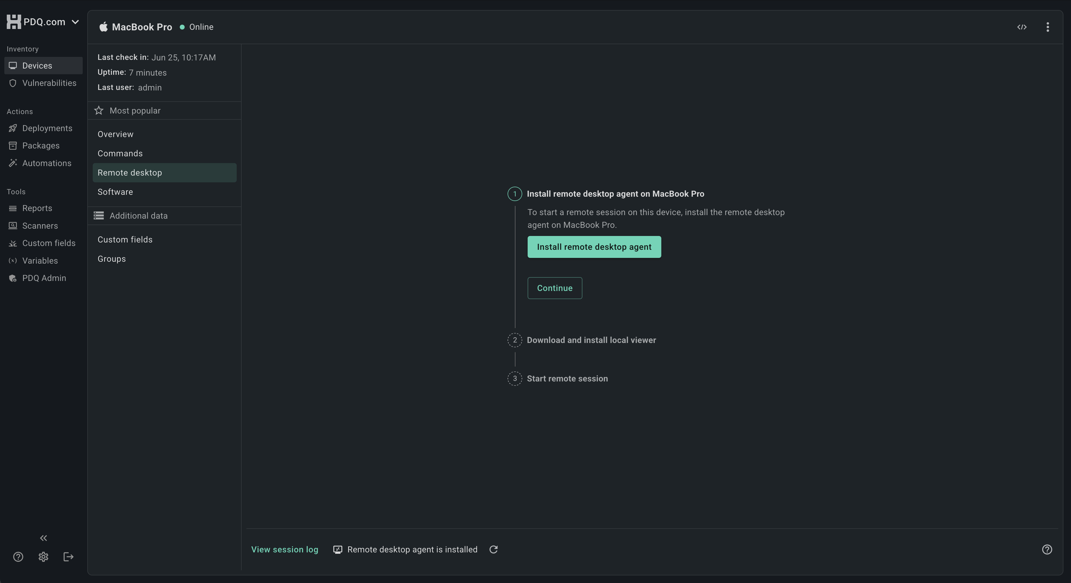Open the Variables tool label

coord(40,261)
